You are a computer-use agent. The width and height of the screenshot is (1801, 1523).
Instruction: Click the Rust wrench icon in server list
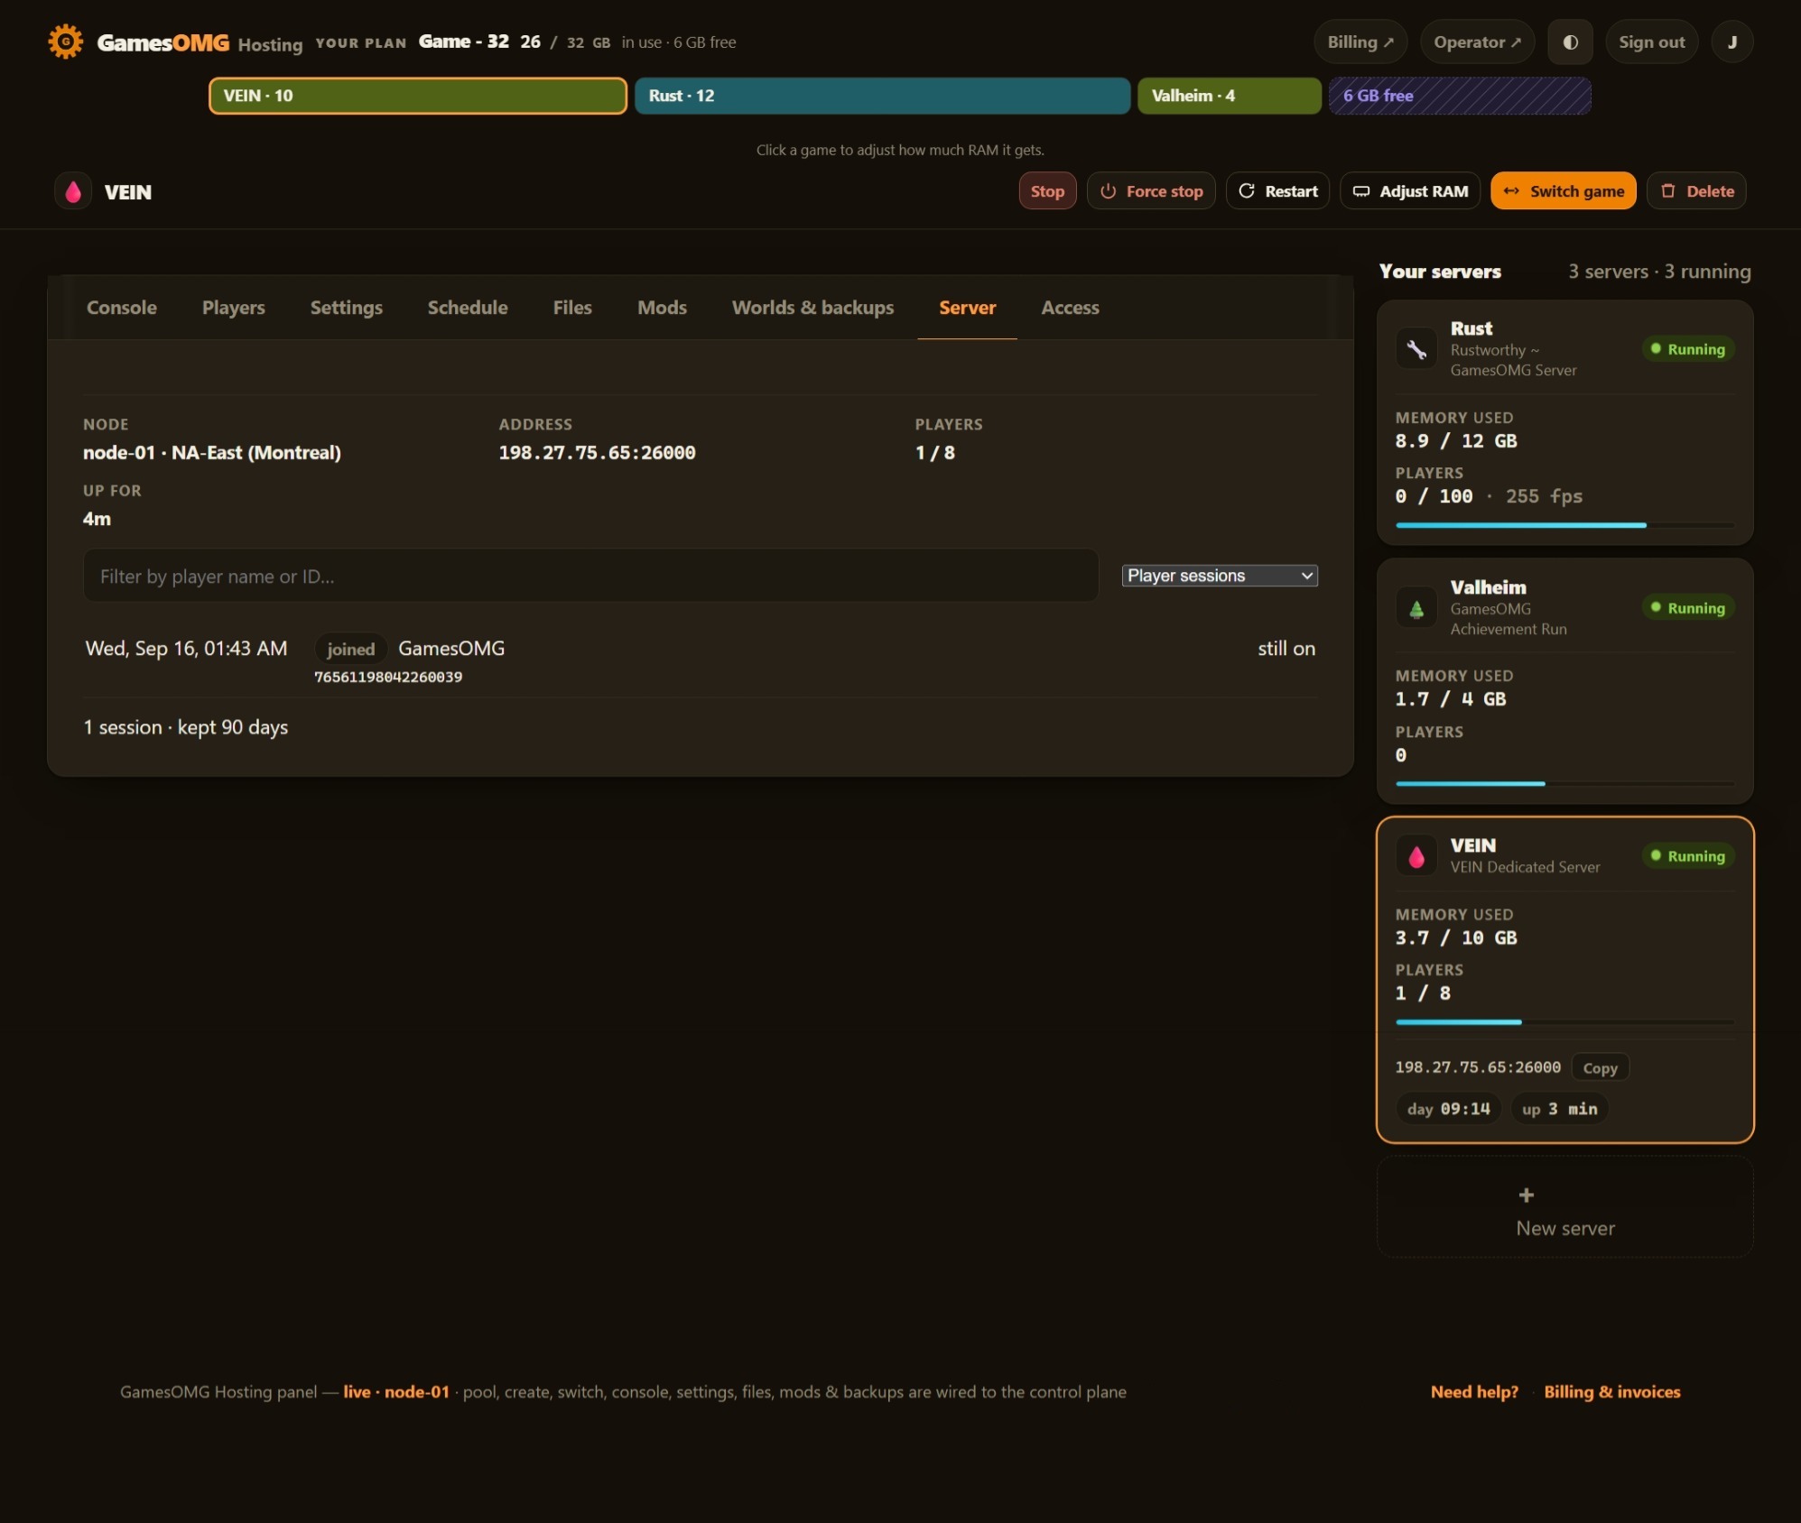point(1416,349)
